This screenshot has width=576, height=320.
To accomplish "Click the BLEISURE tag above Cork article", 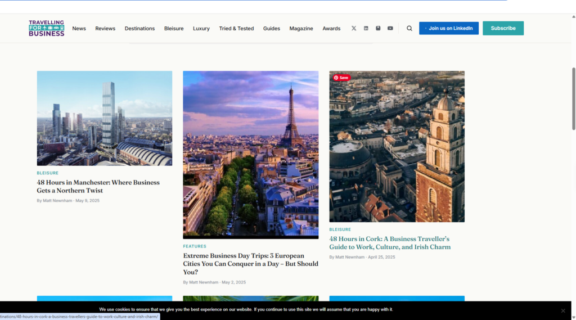I will (x=340, y=229).
